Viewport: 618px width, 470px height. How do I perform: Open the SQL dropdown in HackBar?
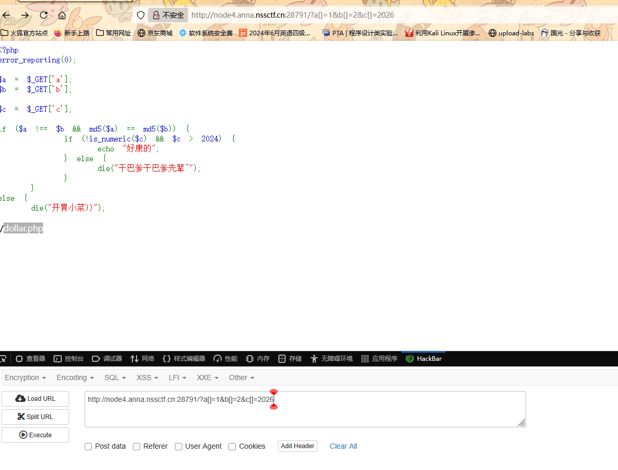pyautogui.click(x=115, y=377)
